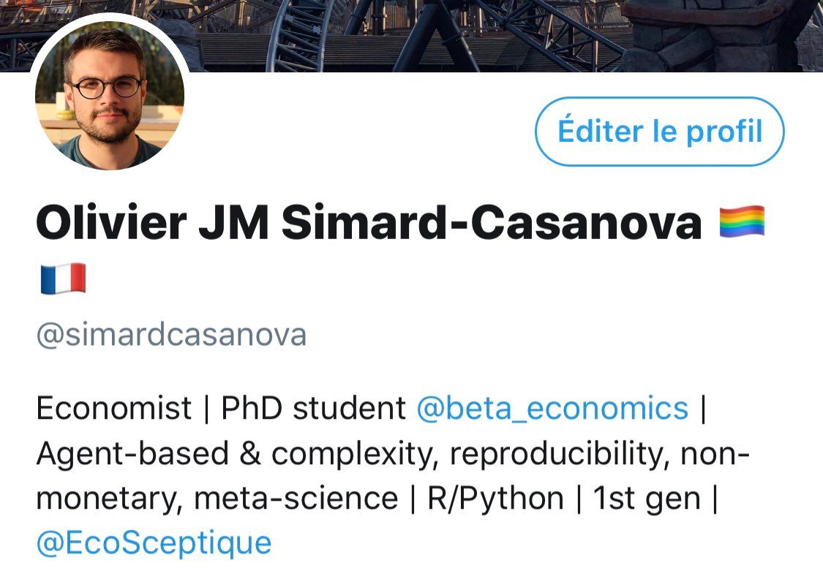
Task: Click the French flag emoji
Action: [63, 279]
